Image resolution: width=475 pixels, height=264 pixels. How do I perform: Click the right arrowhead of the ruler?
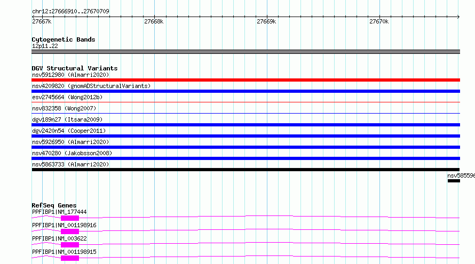click(458, 17)
